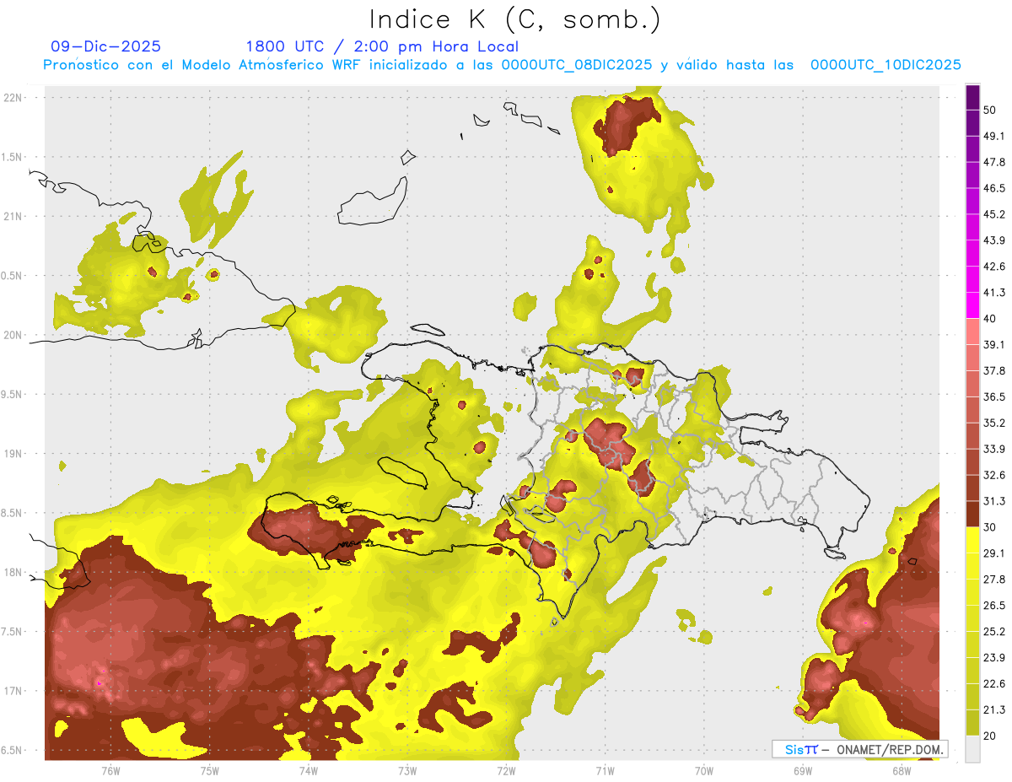Click the "8.5N" latitude label
Image resolution: width=1012 pixels, height=782 pixels.
pos(13,513)
